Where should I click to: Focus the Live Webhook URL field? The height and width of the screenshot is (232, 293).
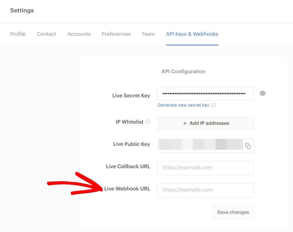[206, 190]
